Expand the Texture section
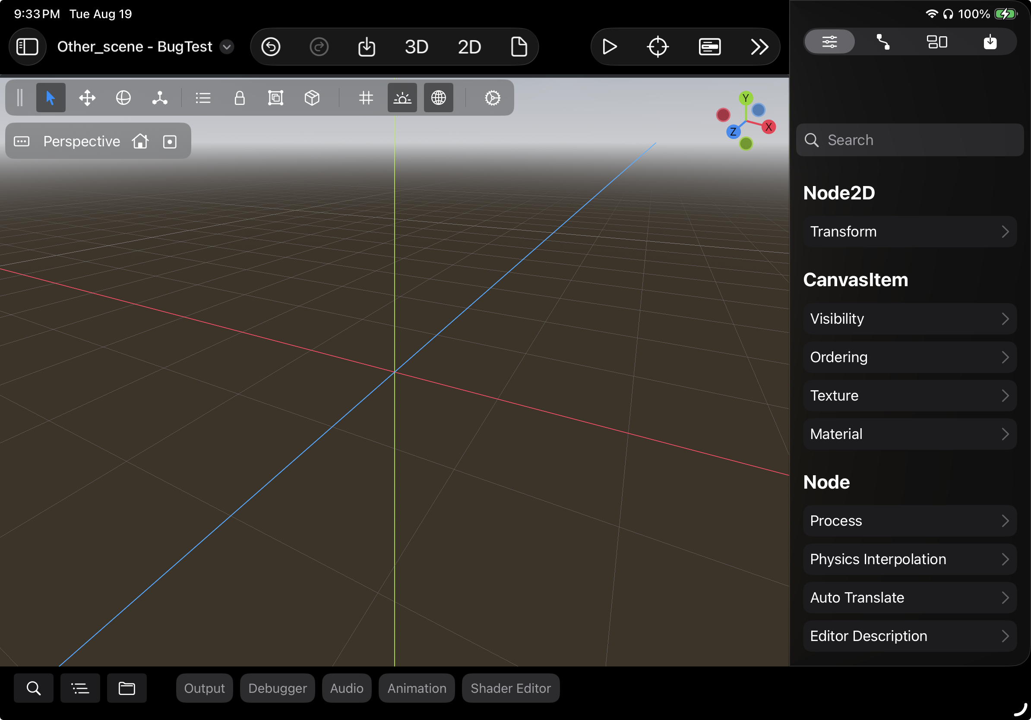1031x720 pixels. pyautogui.click(x=910, y=396)
